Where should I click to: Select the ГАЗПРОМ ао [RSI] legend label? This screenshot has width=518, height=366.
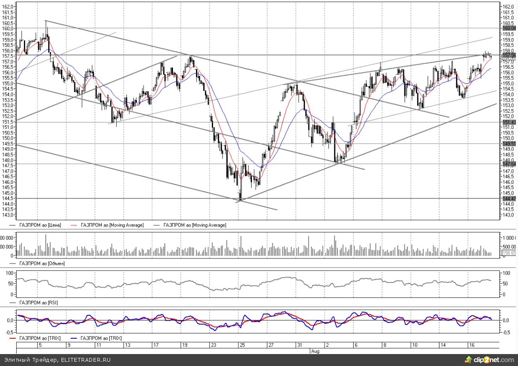39,302
